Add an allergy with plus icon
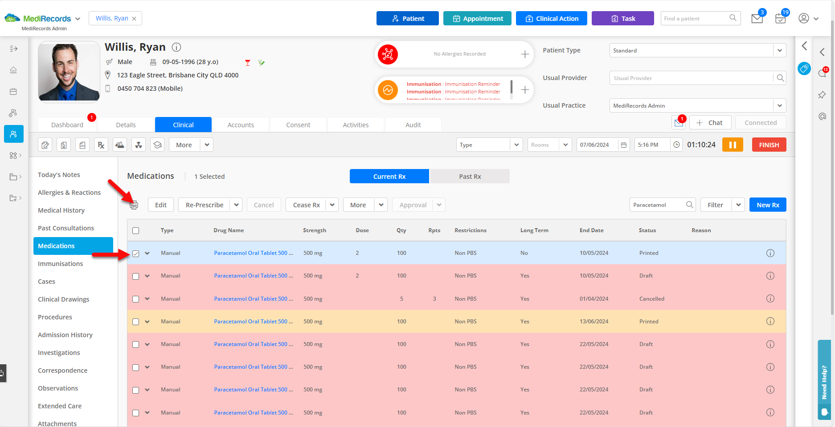Viewport: 835px width, 427px height. (525, 54)
